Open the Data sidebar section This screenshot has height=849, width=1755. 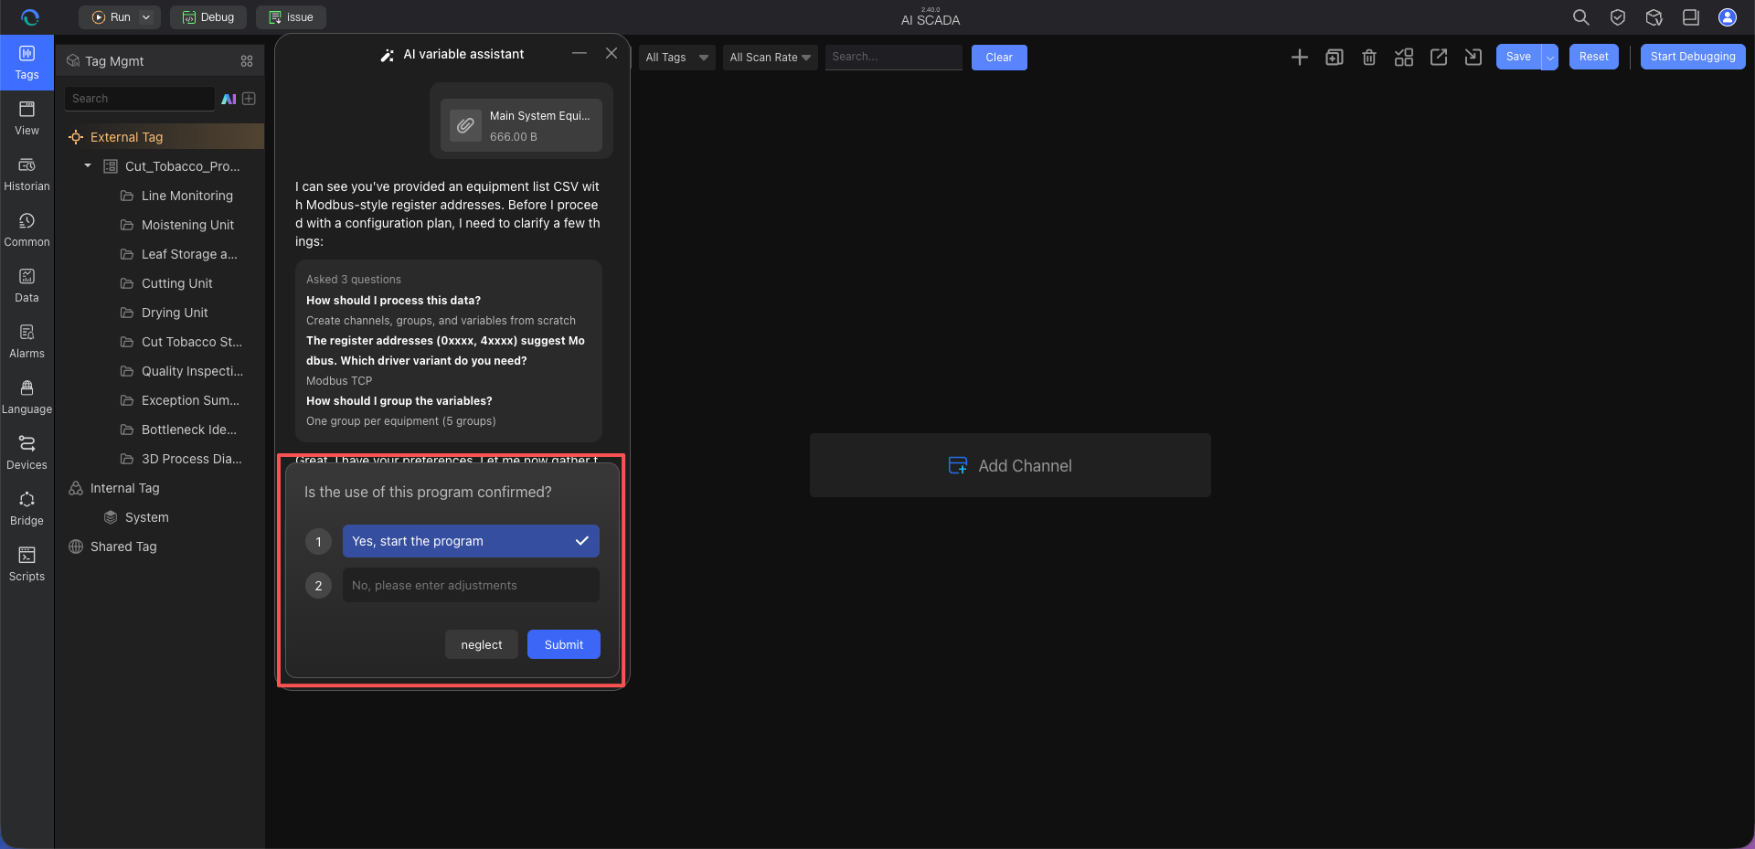pyautogui.click(x=27, y=286)
